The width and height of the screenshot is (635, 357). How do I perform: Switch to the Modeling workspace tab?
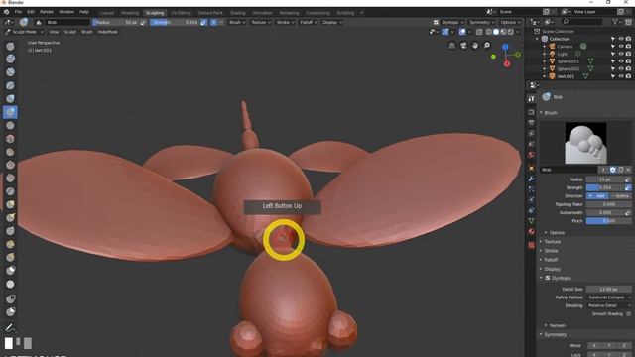pyautogui.click(x=130, y=13)
